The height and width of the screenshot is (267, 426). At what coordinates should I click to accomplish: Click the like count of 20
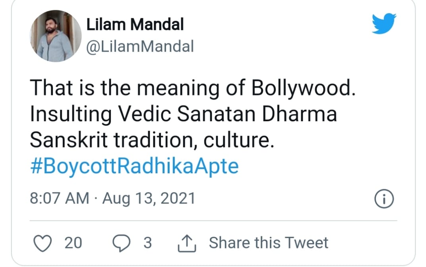(x=73, y=242)
